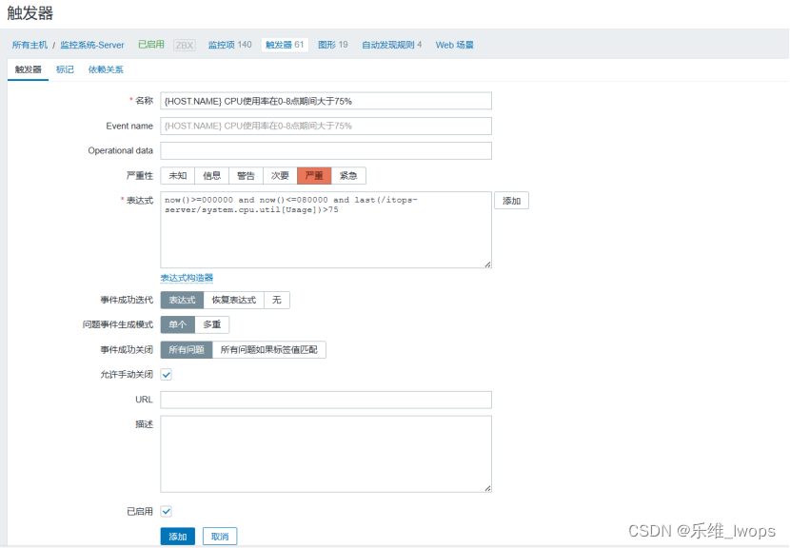Open the 触发器 61 navigation item

[x=285, y=45]
